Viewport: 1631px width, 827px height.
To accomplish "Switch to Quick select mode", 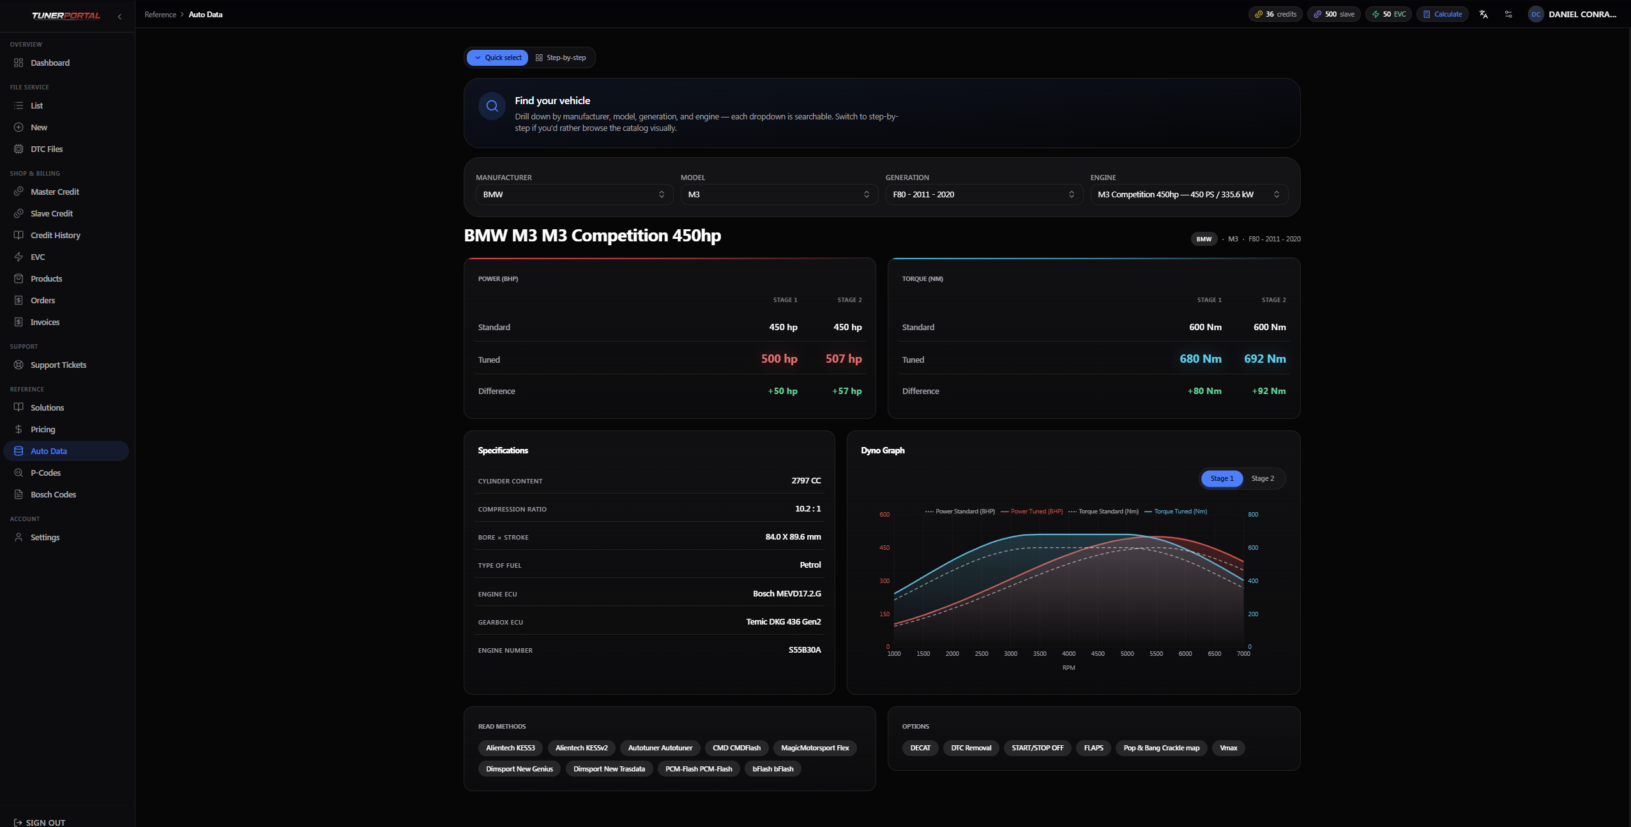I will pos(497,57).
